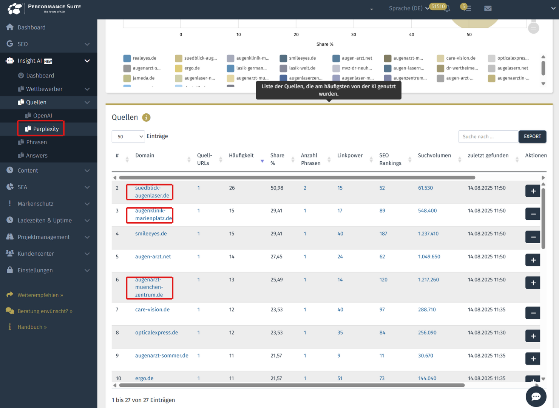This screenshot has width=559, height=408.
Task: Open the Sprache (DE) language dropdown
Action: (x=409, y=8)
